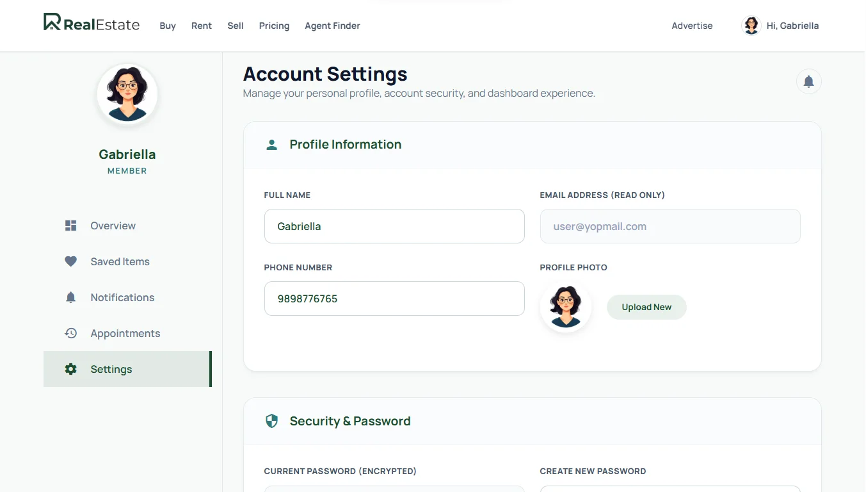
Task: Click the CREATE NEW PASSWORD label
Action: 593,471
